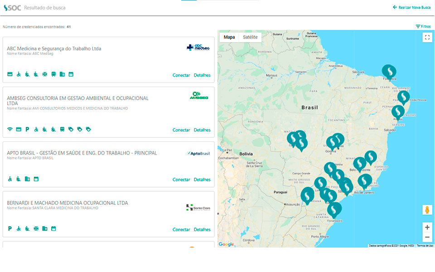Select the title BERNARDI E MACHADO MEDICINA OCUPACIONAL LTDA

[x=68, y=203]
